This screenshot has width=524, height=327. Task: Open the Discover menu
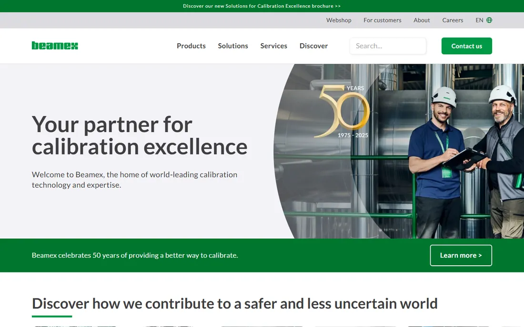(x=313, y=46)
